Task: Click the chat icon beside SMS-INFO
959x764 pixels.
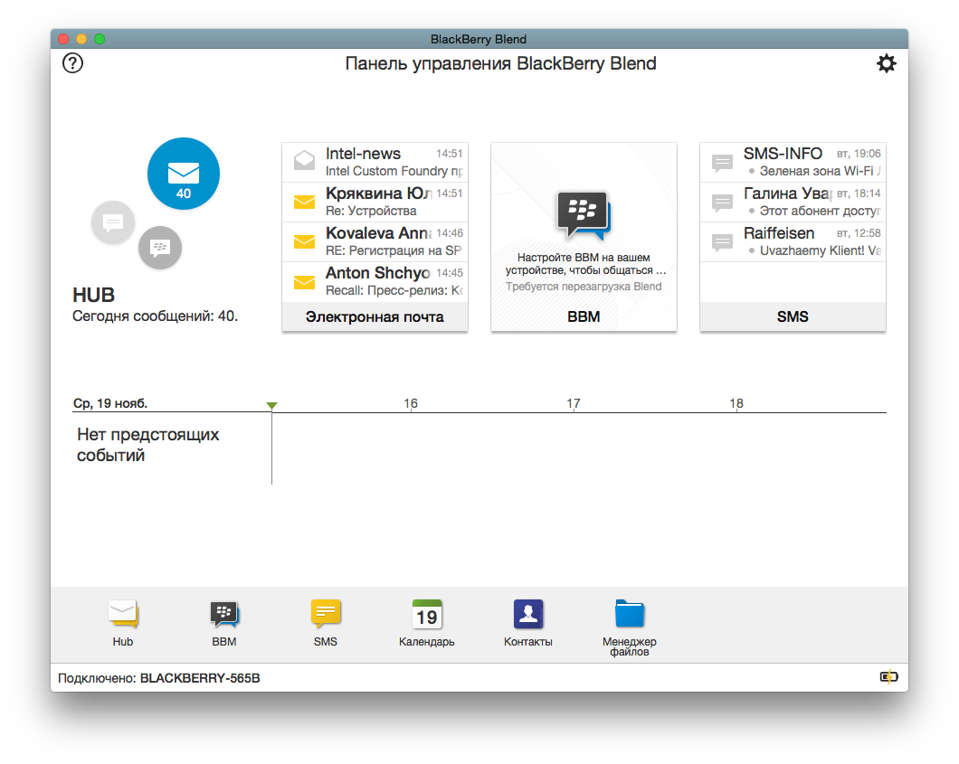Action: [x=722, y=163]
